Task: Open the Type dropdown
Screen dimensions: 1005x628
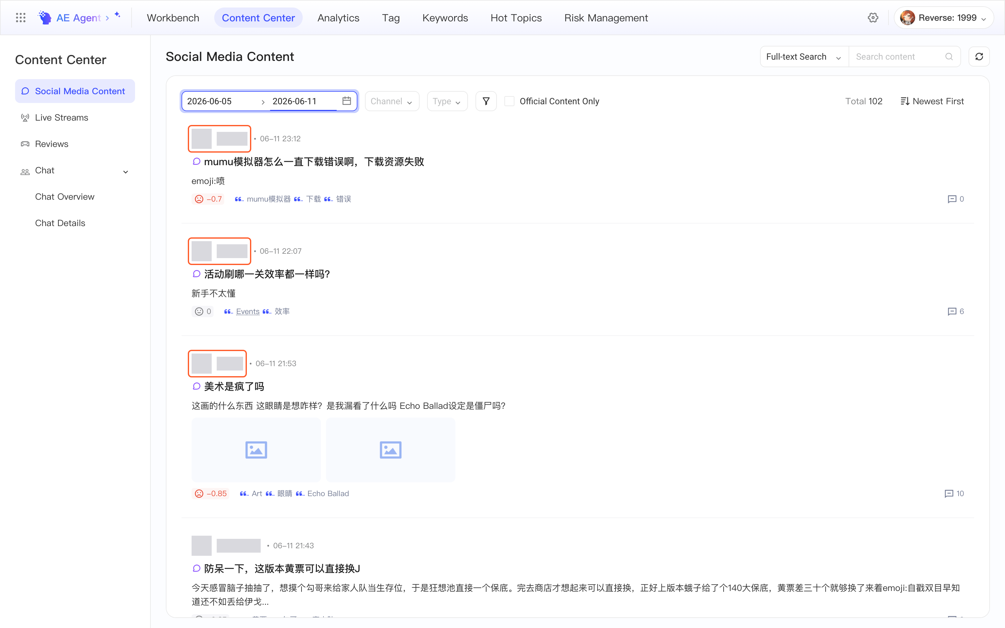Action: (x=447, y=101)
